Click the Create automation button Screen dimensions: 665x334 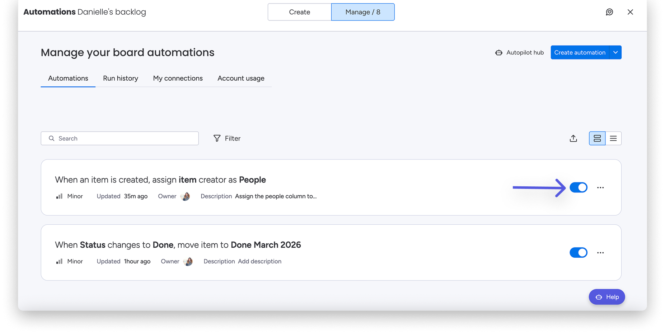(580, 53)
